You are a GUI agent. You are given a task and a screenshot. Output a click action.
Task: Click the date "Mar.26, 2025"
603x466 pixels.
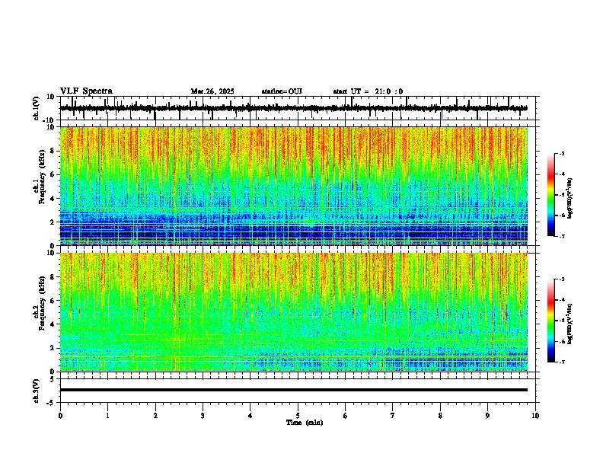pyautogui.click(x=212, y=91)
